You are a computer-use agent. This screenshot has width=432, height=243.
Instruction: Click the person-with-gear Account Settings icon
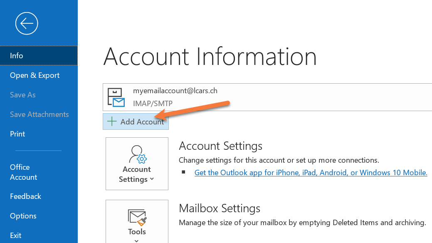(137, 154)
